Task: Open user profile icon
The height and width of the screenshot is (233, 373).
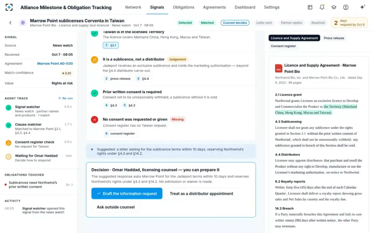Action: click(346, 7)
